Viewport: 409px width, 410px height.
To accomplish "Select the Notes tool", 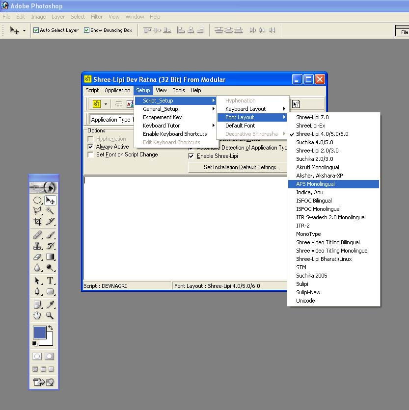I will pos(37,305).
